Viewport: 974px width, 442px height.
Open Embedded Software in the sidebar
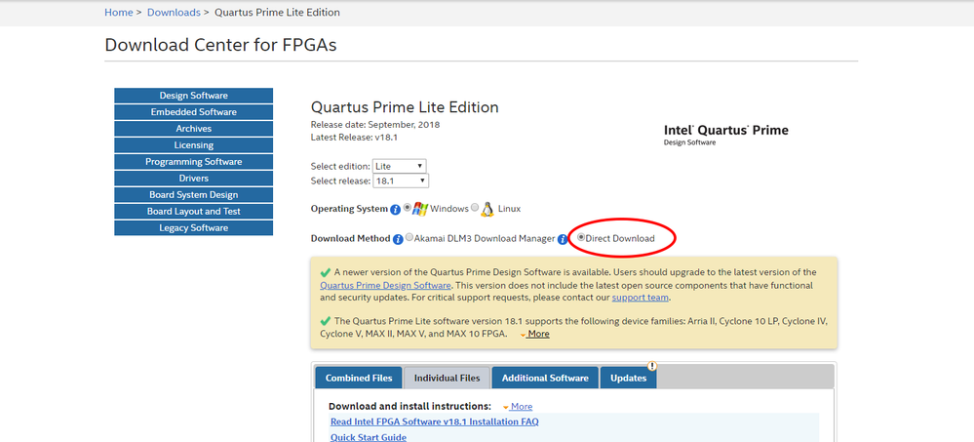[x=193, y=112]
